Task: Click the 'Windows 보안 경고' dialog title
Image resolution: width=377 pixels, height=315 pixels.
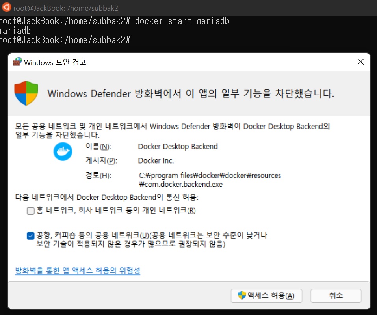Action: point(55,62)
